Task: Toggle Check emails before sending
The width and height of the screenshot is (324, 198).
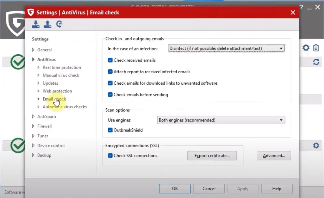Action: 110,95
